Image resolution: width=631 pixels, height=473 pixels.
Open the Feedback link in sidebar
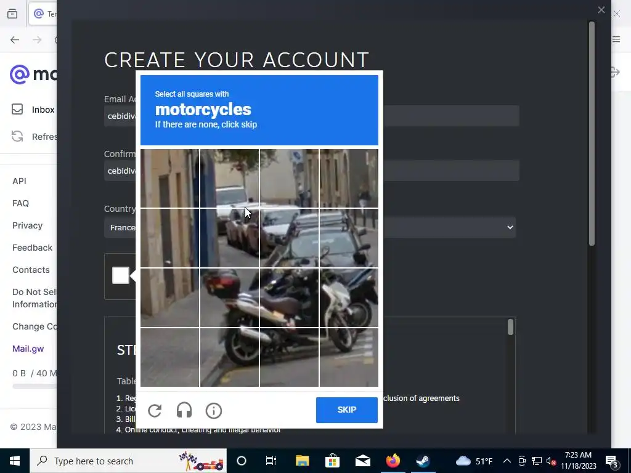coord(32,248)
